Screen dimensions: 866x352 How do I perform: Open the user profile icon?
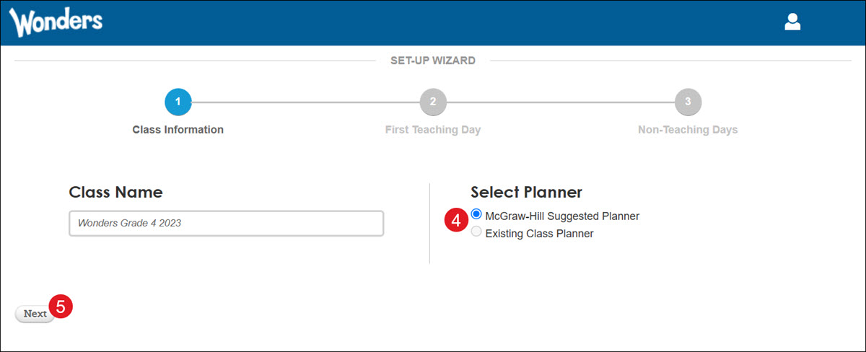pos(792,22)
